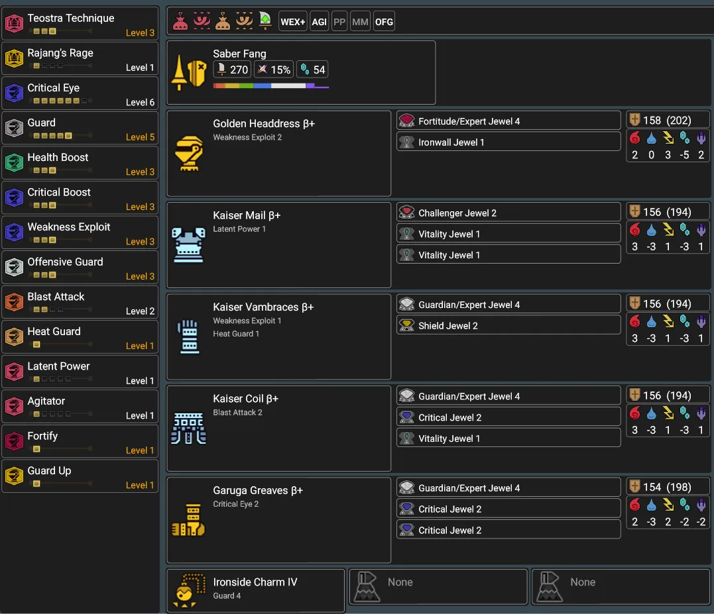Click the Saber Fang affinity 15% value

274,69
